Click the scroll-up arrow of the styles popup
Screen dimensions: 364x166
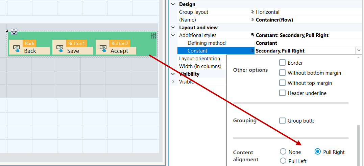(x=358, y=57)
